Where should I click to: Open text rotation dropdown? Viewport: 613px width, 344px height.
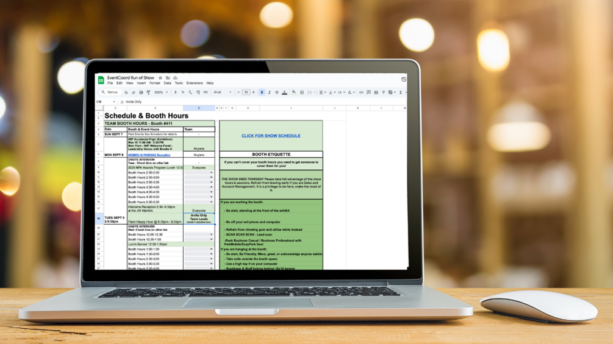(x=351, y=93)
